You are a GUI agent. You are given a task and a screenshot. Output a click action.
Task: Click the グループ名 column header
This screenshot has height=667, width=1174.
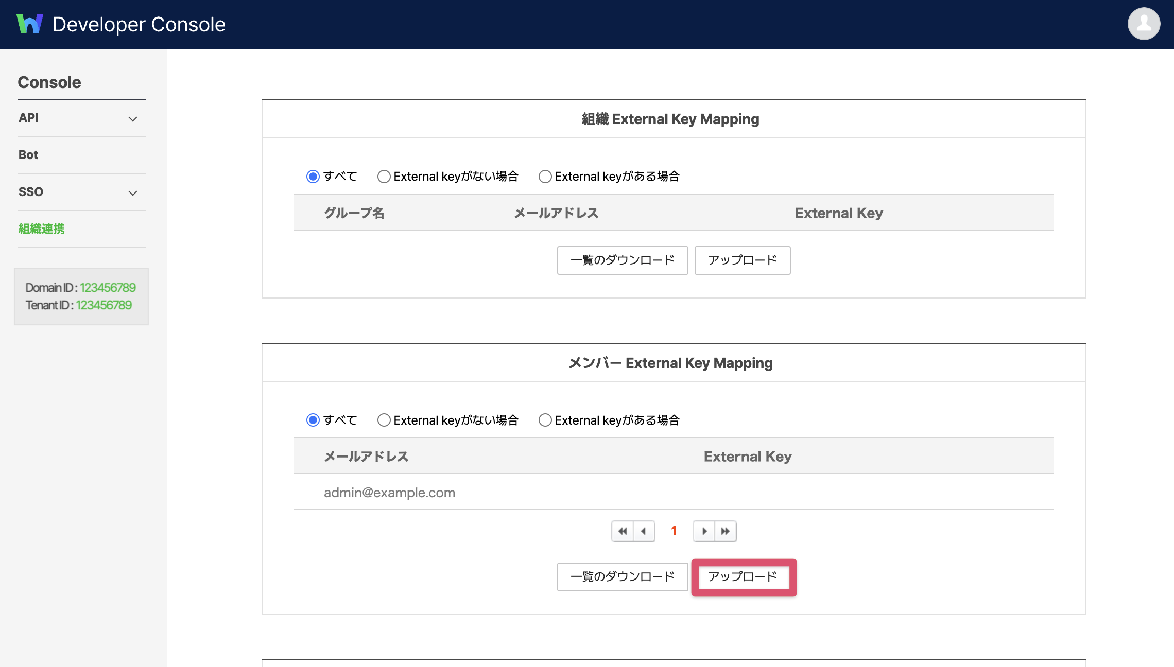[x=354, y=213]
